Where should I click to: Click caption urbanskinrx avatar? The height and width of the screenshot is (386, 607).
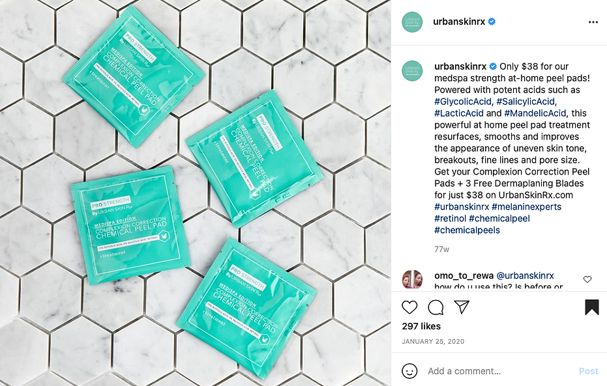[412, 71]
